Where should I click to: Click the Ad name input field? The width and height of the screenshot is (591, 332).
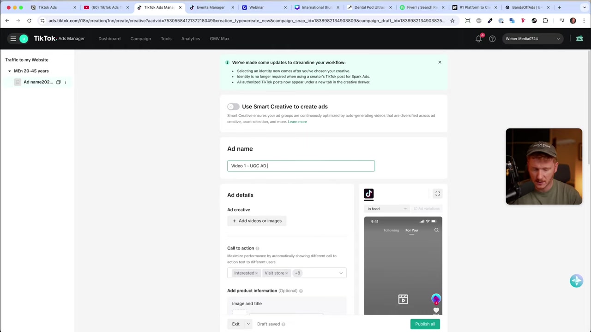pyautogui.click(x=301, y=166)
